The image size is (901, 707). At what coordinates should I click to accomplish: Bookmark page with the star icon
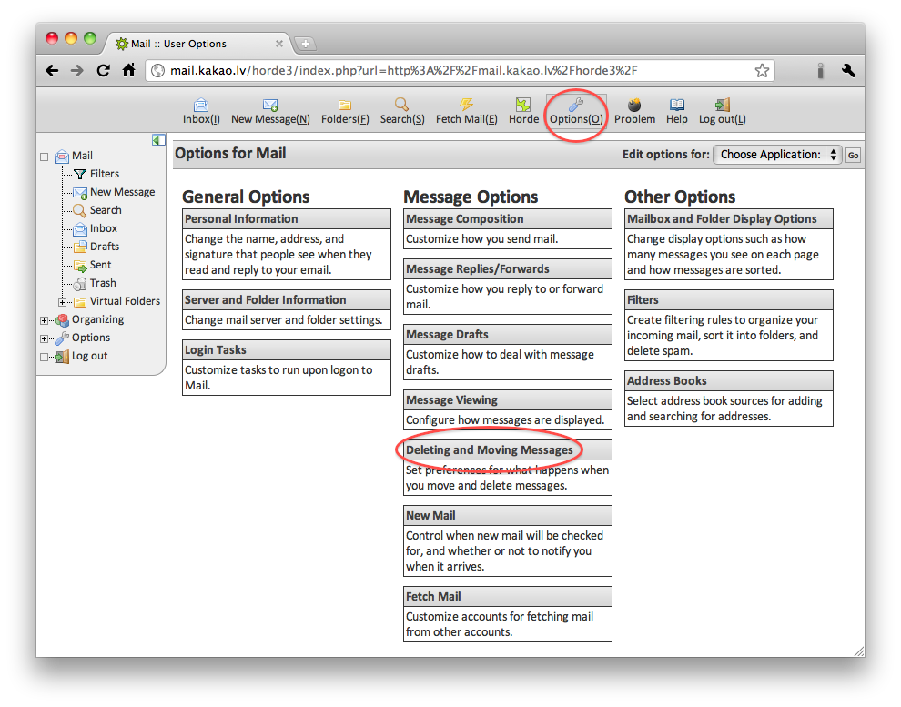coord(762,71)
